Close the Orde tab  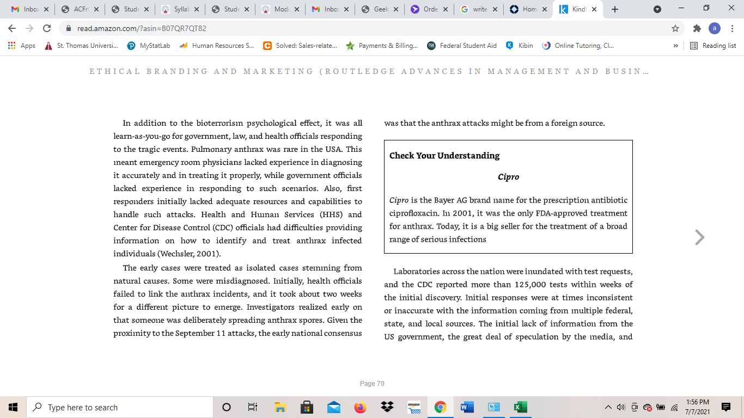coord(446,9)
